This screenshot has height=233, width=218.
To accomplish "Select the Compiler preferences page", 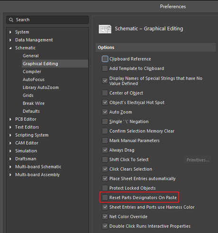I will (x=32, y=72).
